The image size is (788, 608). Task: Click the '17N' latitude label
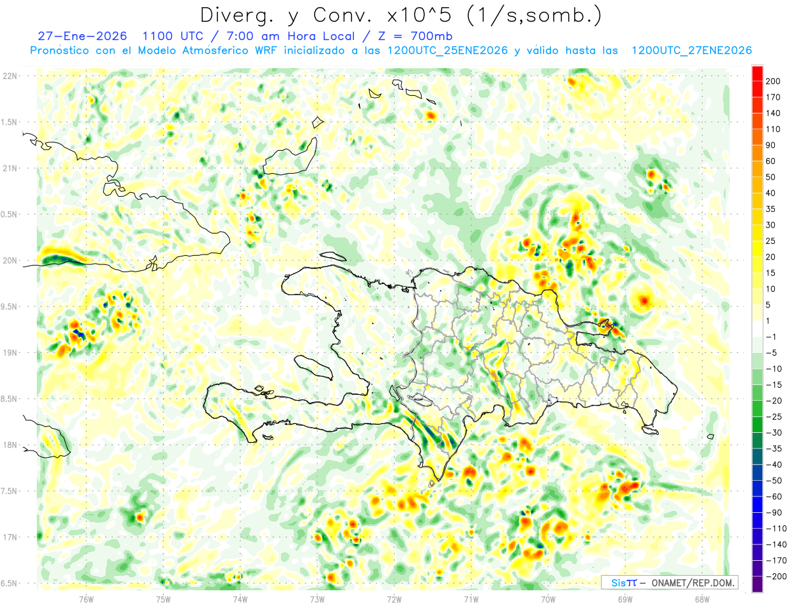(x=11, y=537)
